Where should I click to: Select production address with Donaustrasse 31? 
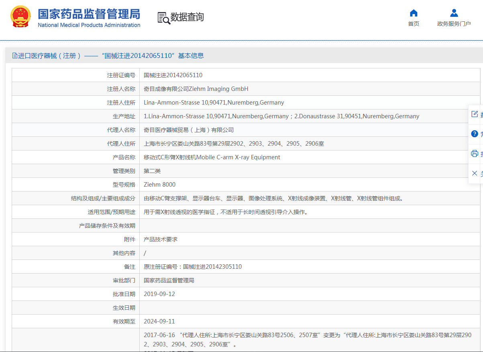click(x=281, y=116)
